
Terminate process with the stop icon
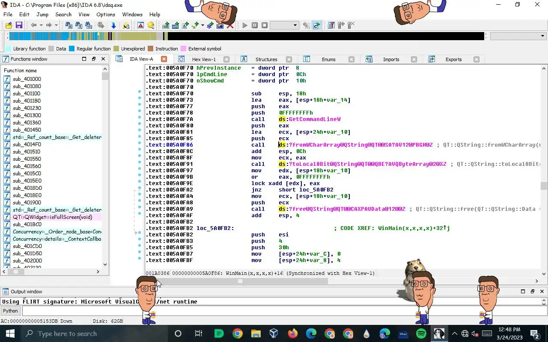tap(265, 25)
